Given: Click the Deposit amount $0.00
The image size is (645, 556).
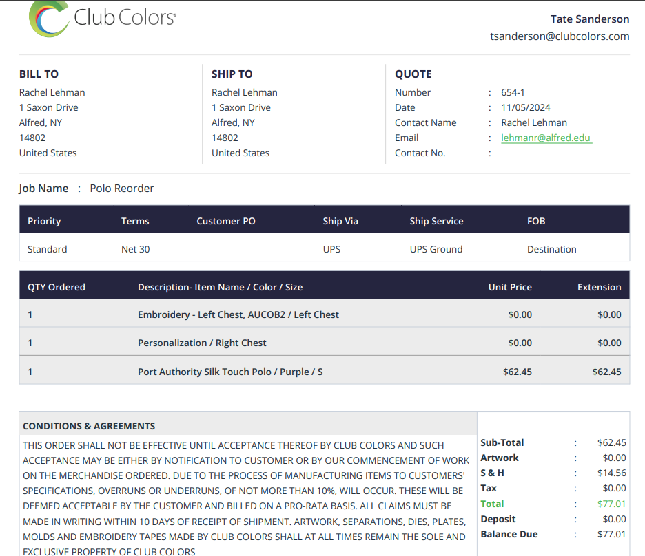Looking at the screenshot, I should [x=614, y=519].
